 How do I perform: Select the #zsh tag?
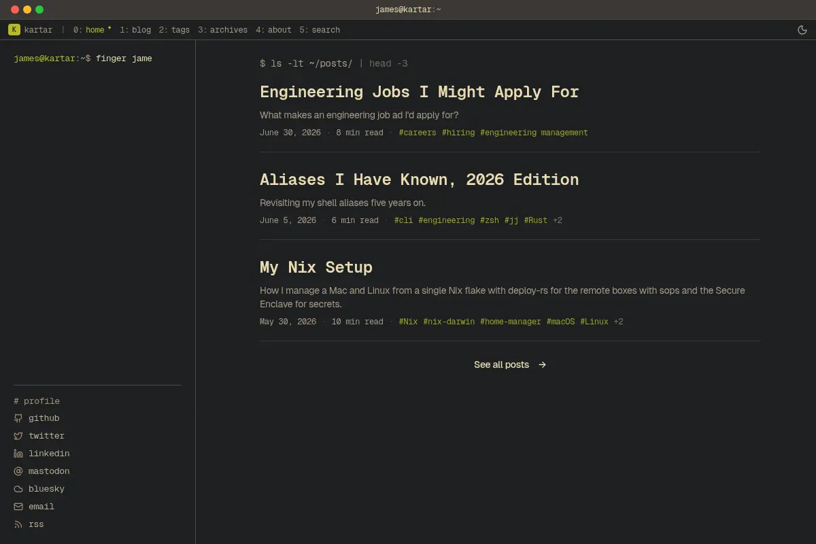[x=490, y=220]
